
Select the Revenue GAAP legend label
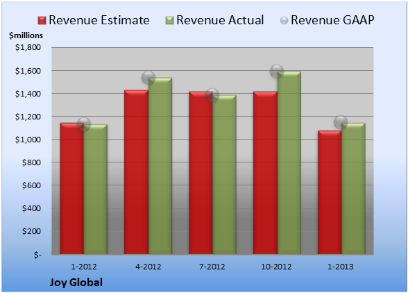click(x=332, y=20)
